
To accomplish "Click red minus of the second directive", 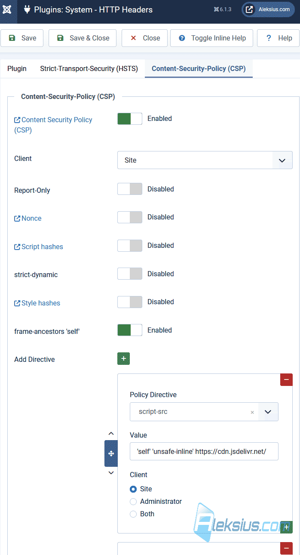I will tap(286, 549).
